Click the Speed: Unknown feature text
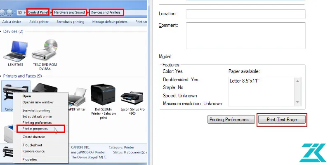 click(180, 96)
